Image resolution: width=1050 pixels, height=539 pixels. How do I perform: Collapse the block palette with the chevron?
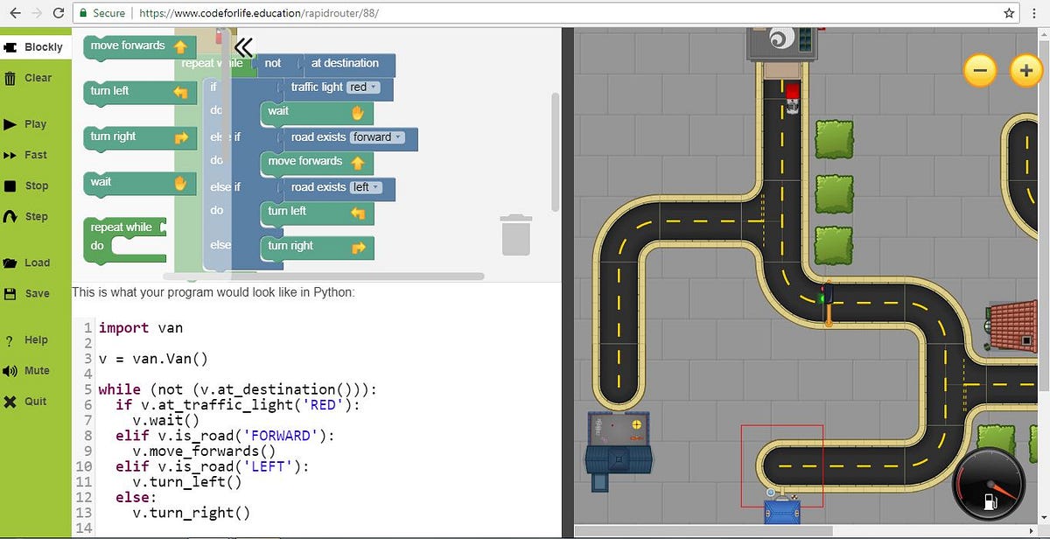pos(242,48)
